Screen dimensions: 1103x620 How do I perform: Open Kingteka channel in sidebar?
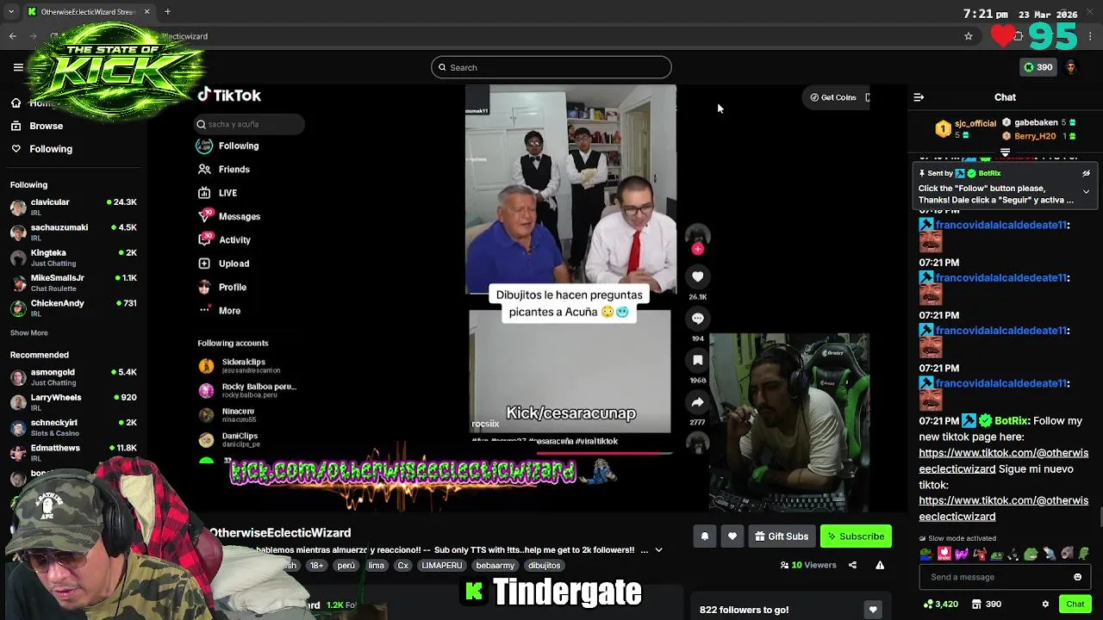click(x=73, y=257)
